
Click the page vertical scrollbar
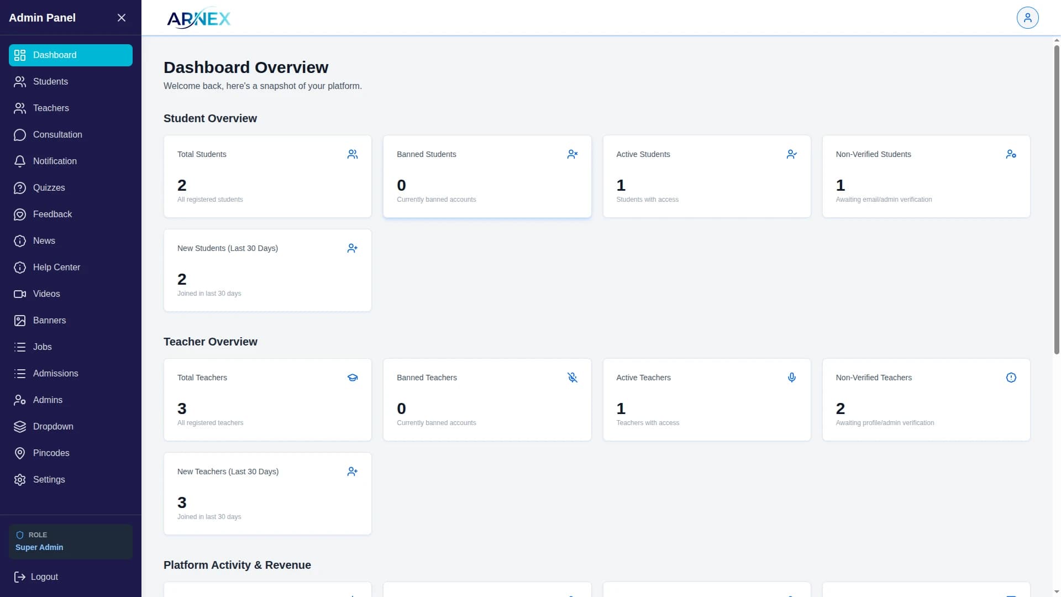1057,199
